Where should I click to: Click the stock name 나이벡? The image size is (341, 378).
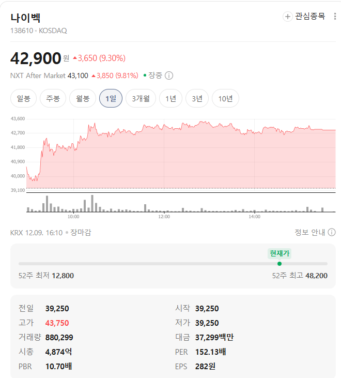pos(25,18)
